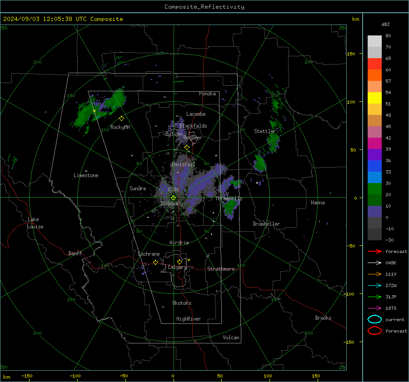409x382 pixels.
Task: Click the Blackfalds city label
Action: [x=193, y=126]
